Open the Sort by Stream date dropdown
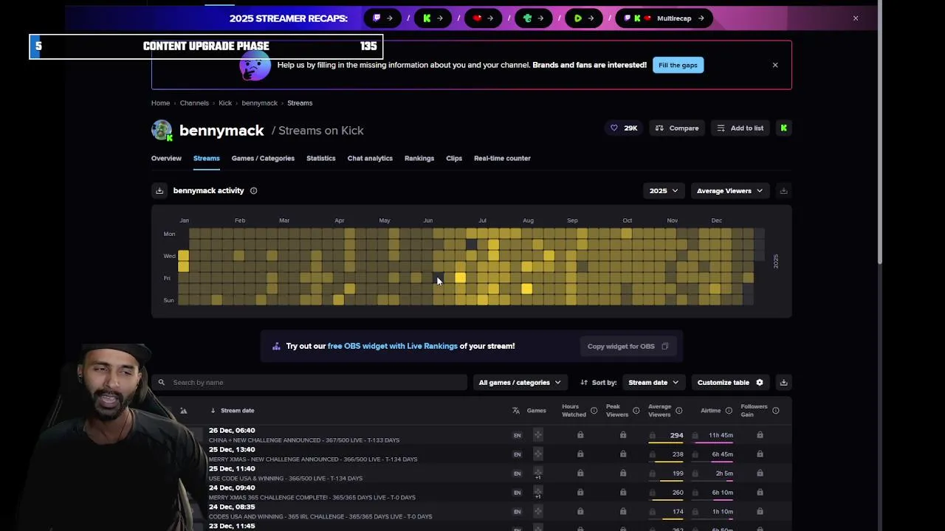Image resolution: width=945 pixels, height=531 pixels. coord(653,382)
